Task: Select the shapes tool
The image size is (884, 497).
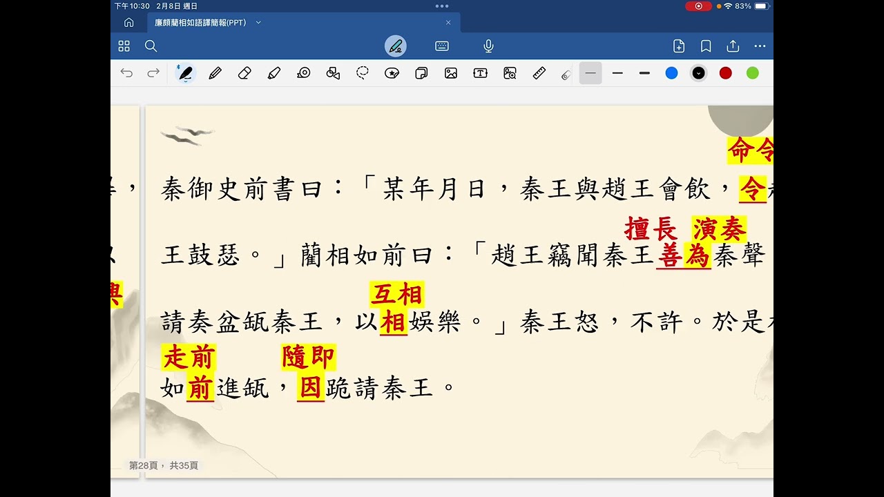Action: pos(333,72)
